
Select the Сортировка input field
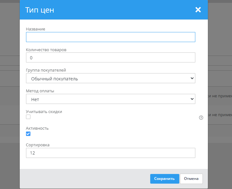coord(110,153)
